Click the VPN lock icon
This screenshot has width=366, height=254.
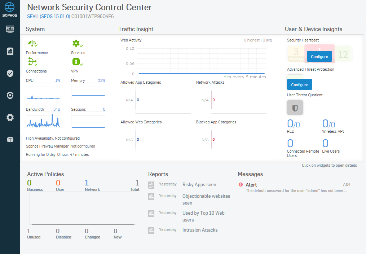pos(78,62)
